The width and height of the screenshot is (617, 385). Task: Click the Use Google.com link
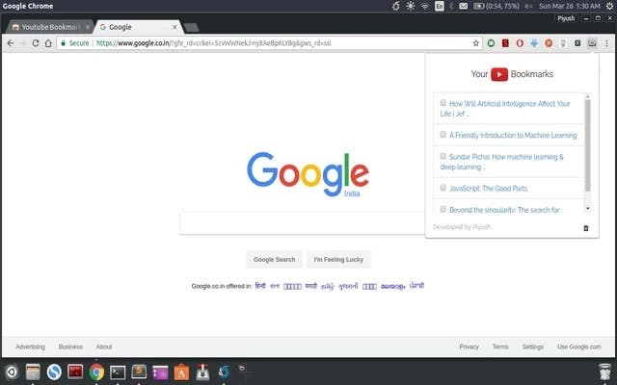coord(578,346)
